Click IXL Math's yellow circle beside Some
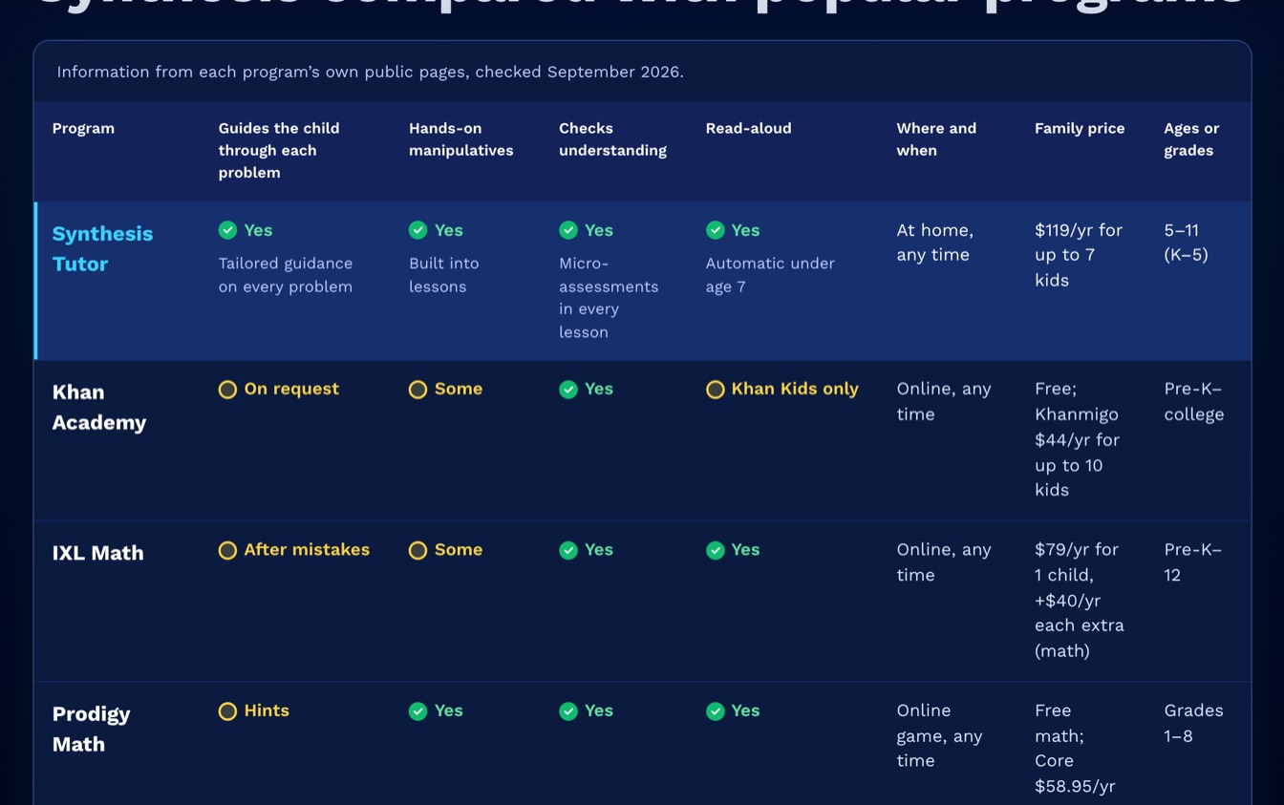The image size is (1284, 805). 417,550
